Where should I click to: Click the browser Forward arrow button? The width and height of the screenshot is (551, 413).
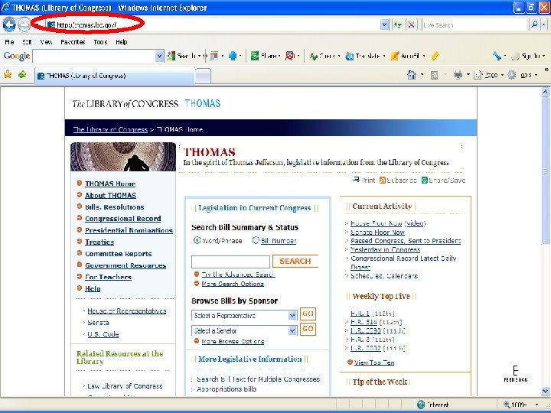tap(24, 24)
